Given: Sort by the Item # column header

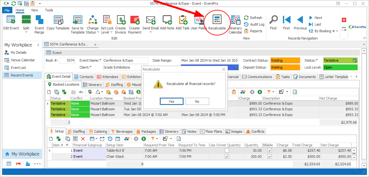Looking at the screenshot, I should tap(60, 145).
